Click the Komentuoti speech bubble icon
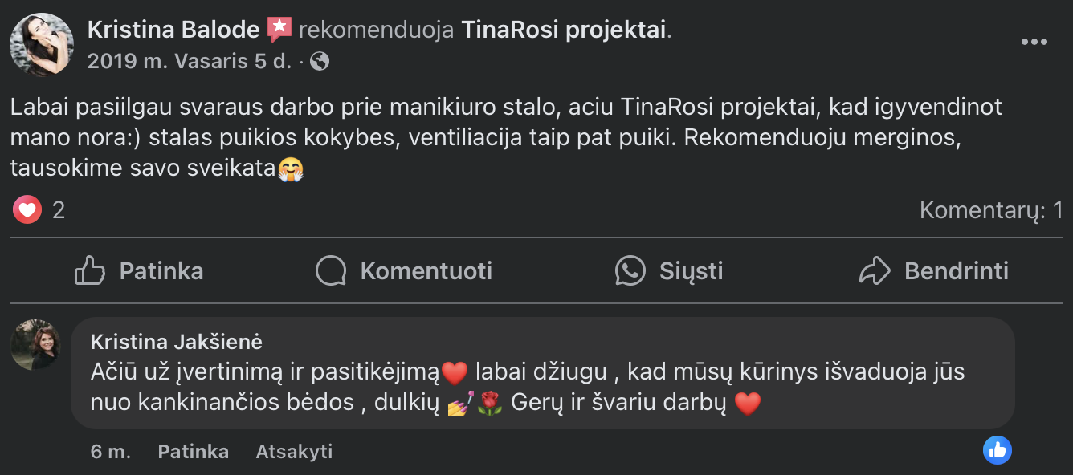This screenshot has height=475, width=1073. click(x=331, y=271)
